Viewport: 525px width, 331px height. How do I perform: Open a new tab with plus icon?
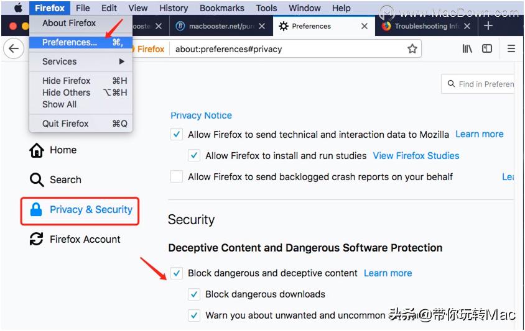pyautogui.click(x=488, y=26)
